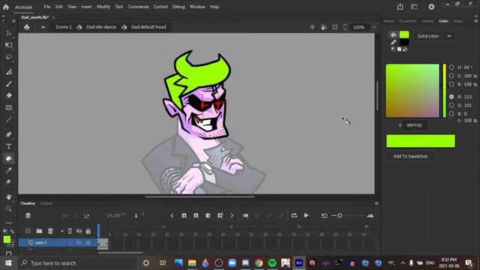The height and width of the screenshot is (270, 480).
Task: Click the Windows Start button
Action: coord(8,263)
